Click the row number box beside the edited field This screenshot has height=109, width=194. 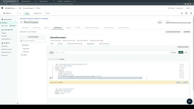point(52,78)
